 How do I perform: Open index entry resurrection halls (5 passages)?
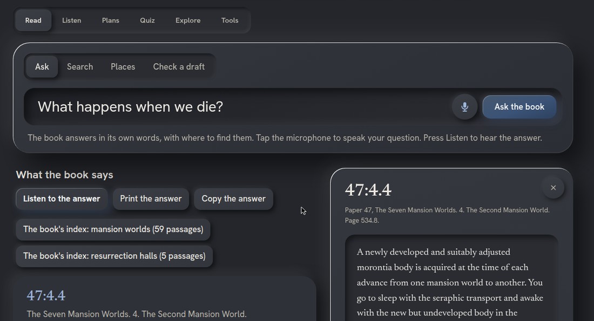pyautogui.click(x=114, y=256)
